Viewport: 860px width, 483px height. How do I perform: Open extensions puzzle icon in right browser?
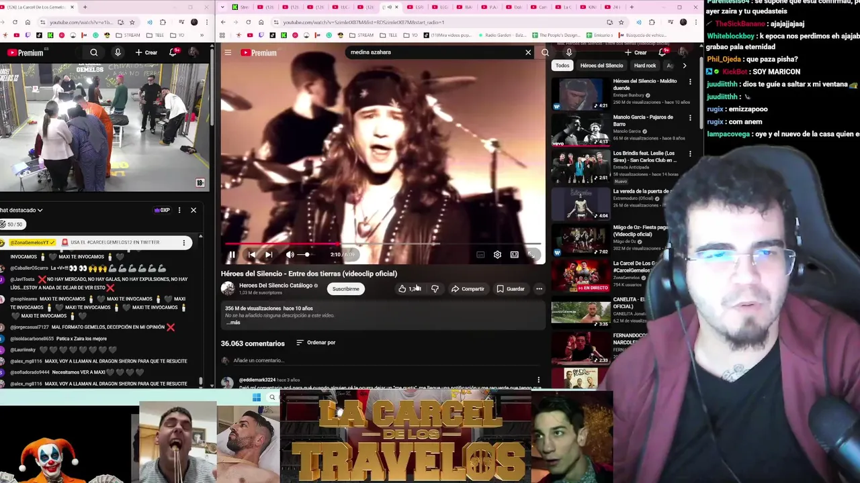coord(652,22)
